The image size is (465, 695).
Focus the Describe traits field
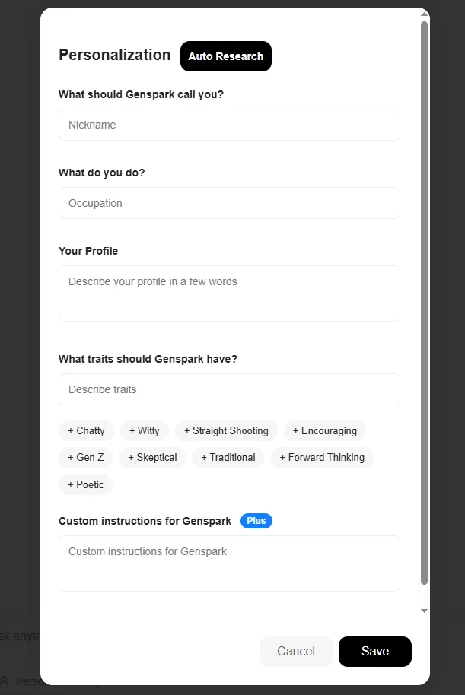(x=229, y=389)
